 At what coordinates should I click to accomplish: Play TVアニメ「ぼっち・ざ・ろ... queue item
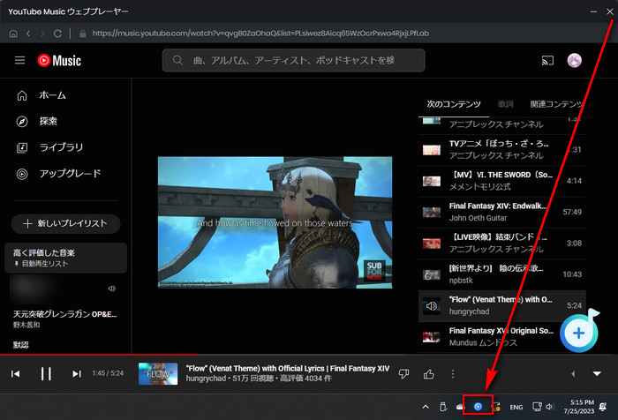pyautogui.click(x=502, y=150)
